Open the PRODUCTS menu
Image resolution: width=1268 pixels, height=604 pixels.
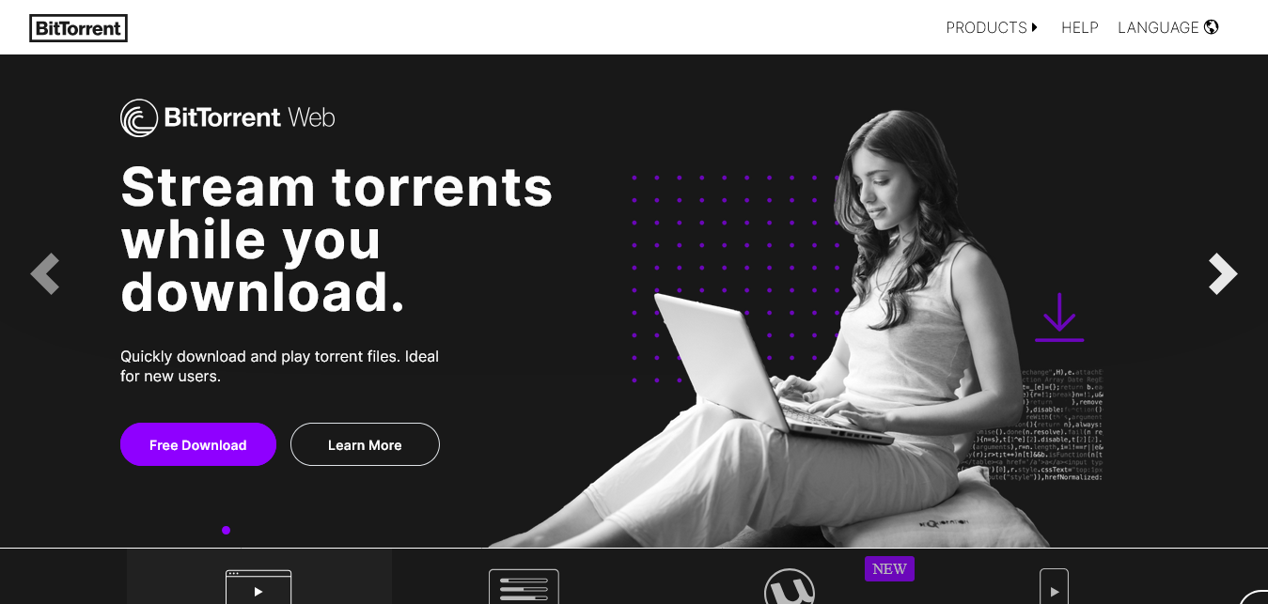tap(992, 27)
